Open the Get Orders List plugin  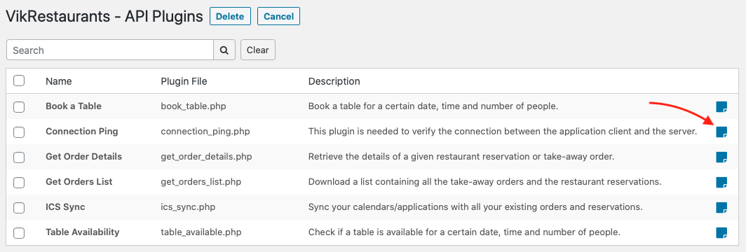79,182
